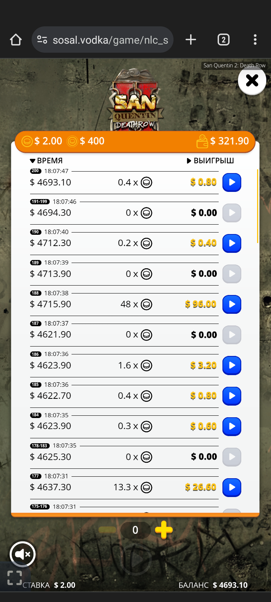
Task: Click the wallet icon beside $321.90
Action: coord(202,141)
